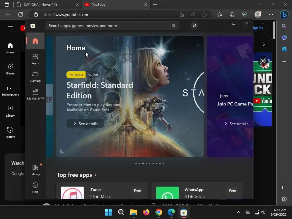Open the Apps section in Store sidebar

(x=35, y=59)
